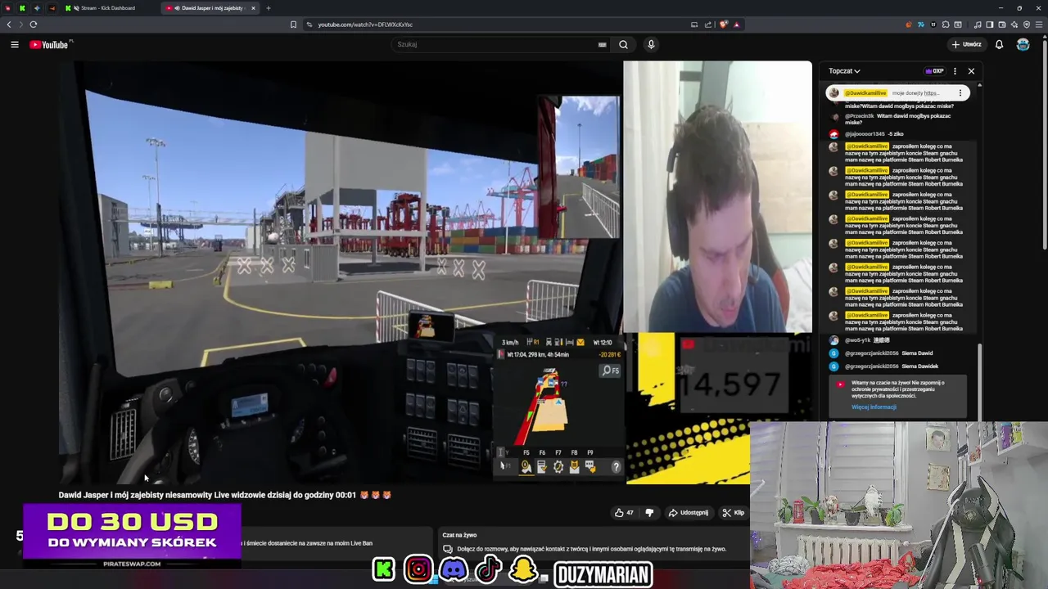
Task: Click the DUZYMARIAN overlay label
Action: [603, 574]
